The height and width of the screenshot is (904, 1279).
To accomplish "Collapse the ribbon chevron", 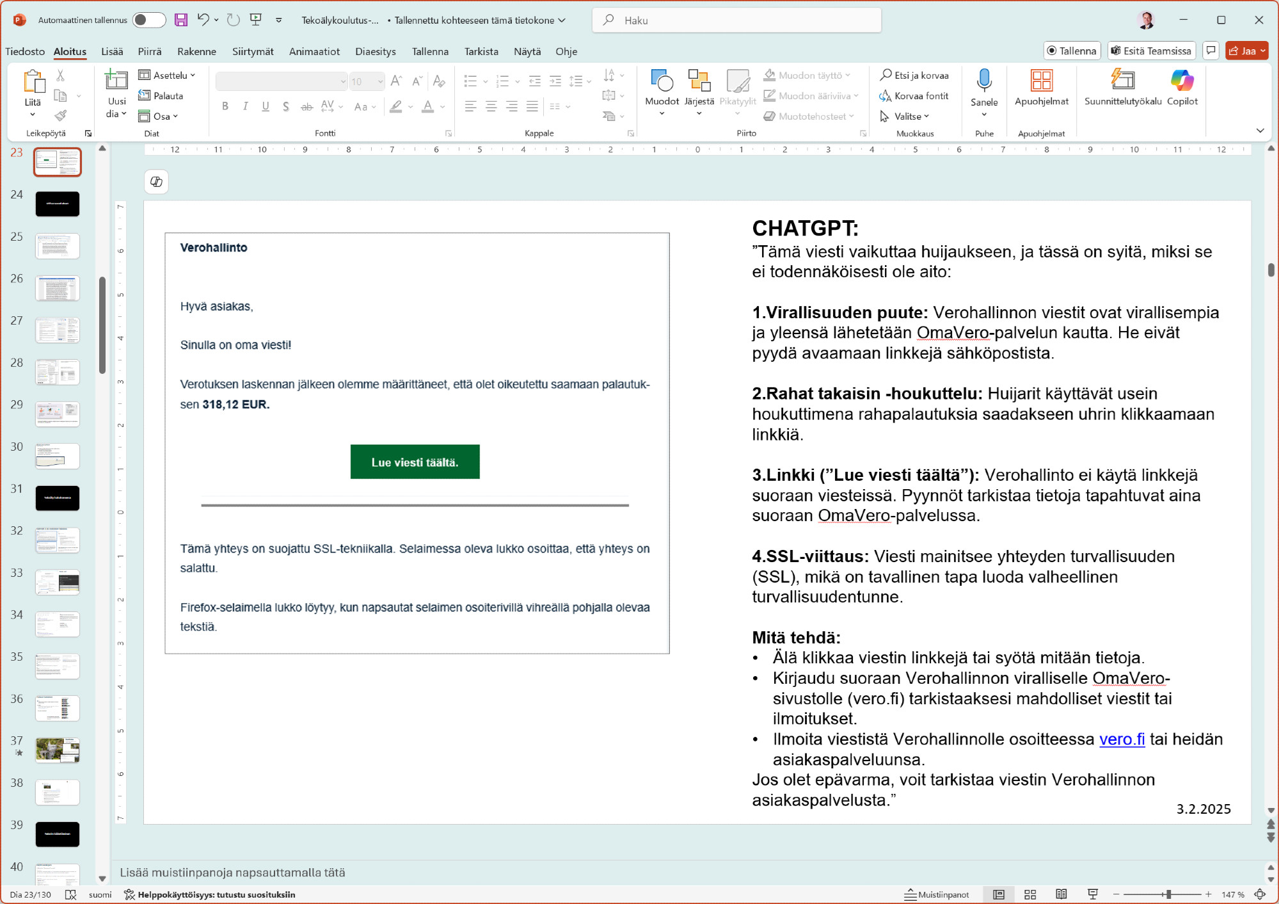I will coord(1260,131).
